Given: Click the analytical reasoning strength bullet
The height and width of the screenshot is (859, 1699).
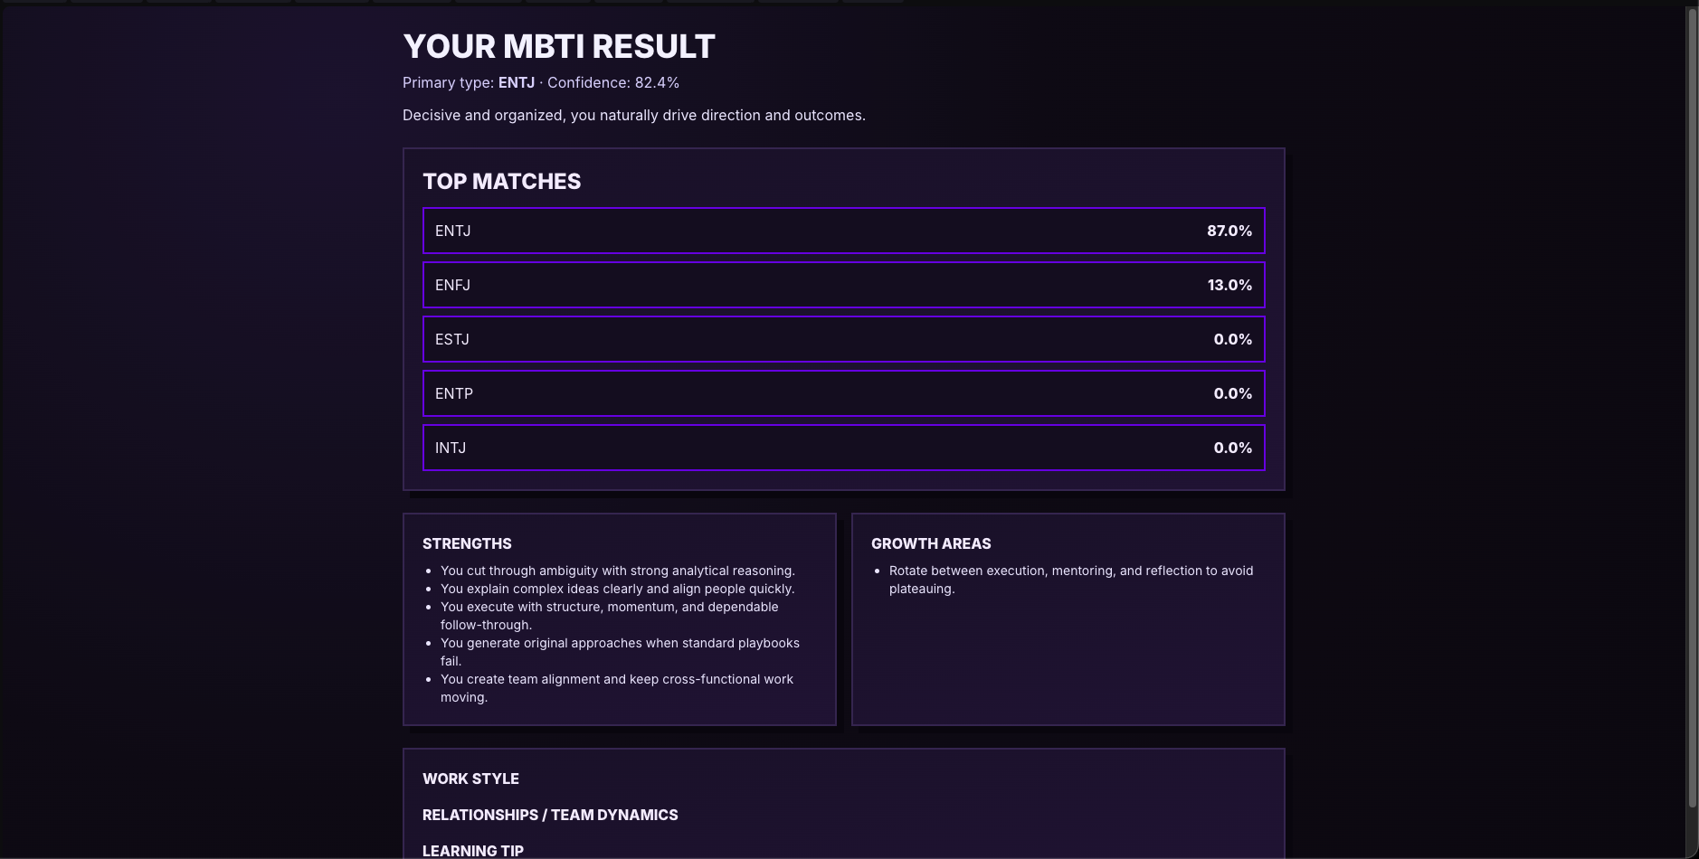Looking at the screenshot, I should [x=618, y=571].
